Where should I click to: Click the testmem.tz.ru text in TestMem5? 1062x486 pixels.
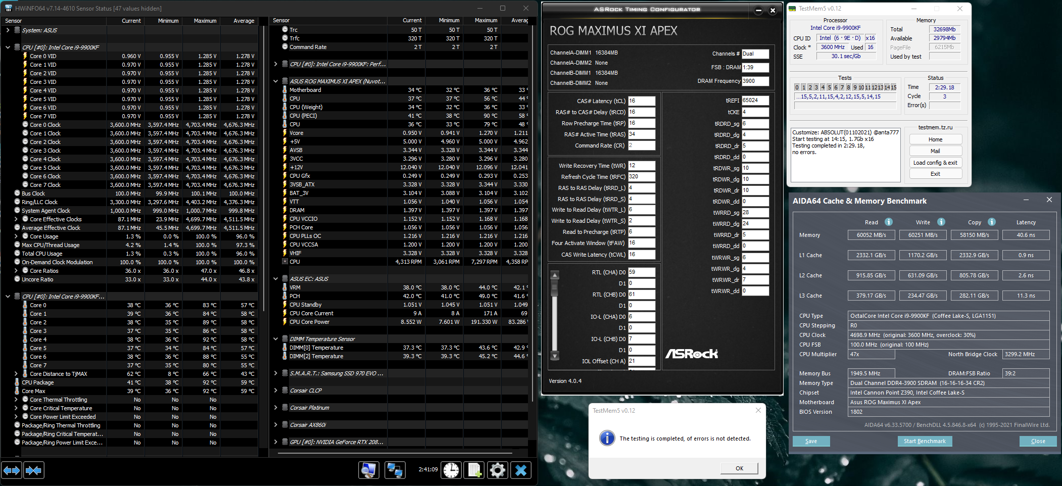pyautogui.click(x=935, y=127)
